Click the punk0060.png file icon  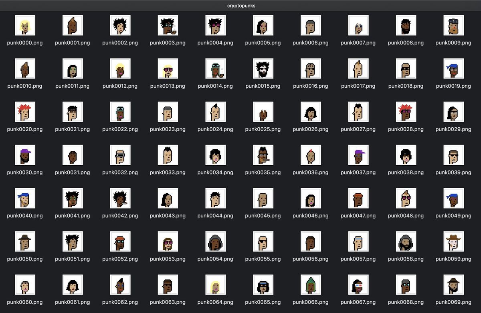click(x=25, y=285)
